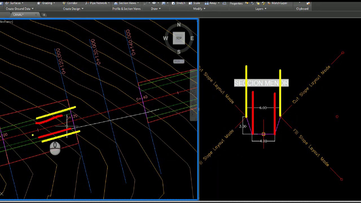This screenshot has height=203, width=361.
Task: Click the Layer Properties button
Action: point(236,3)
